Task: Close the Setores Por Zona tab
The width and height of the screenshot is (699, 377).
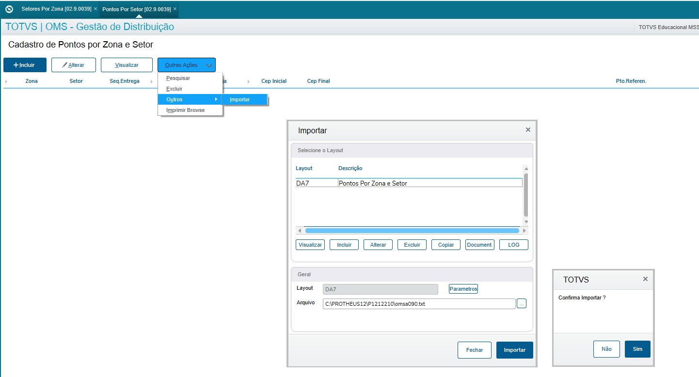Action: (95, 9)
